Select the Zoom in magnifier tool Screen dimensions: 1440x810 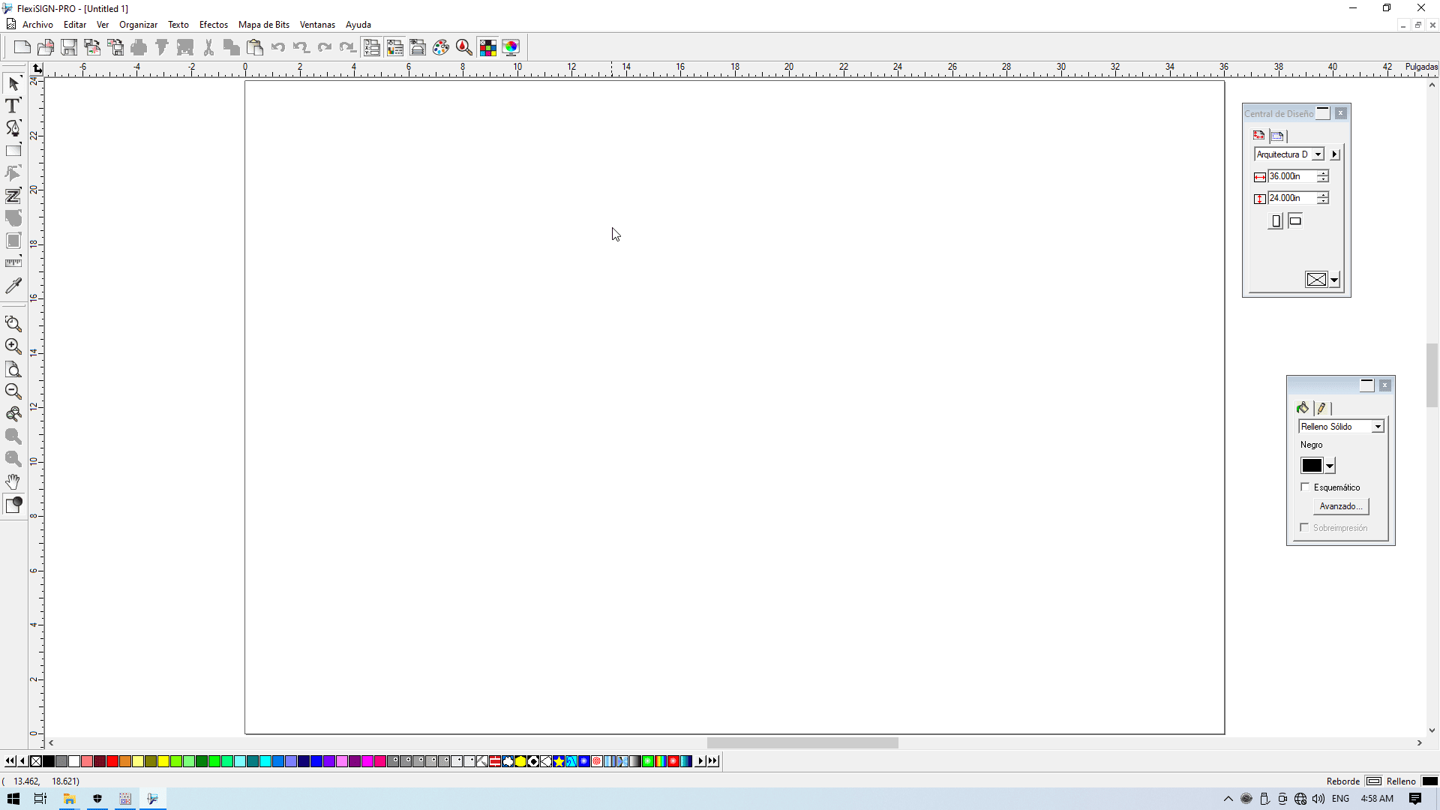(x=13, y=346)
